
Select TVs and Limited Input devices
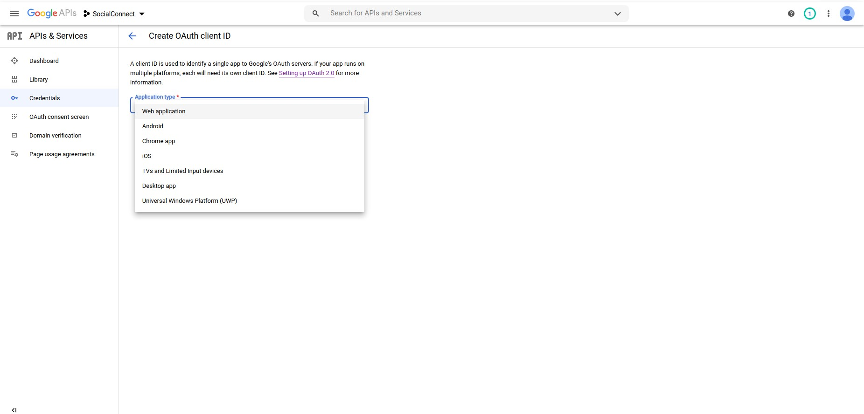pyautogui.click(x=182, y=171)
